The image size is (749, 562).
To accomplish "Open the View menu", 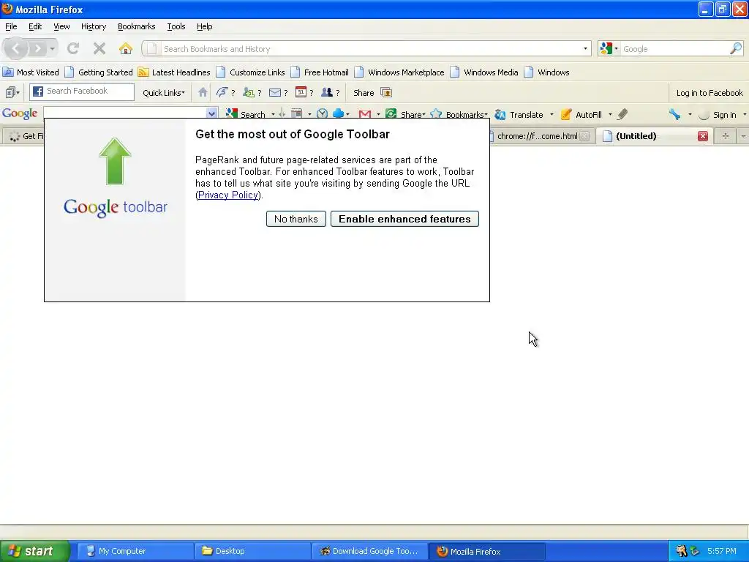I will (61, 26).
